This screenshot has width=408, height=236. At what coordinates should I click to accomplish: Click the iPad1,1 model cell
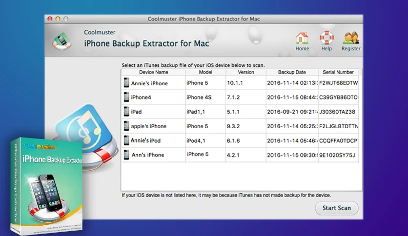pos(205,112)
